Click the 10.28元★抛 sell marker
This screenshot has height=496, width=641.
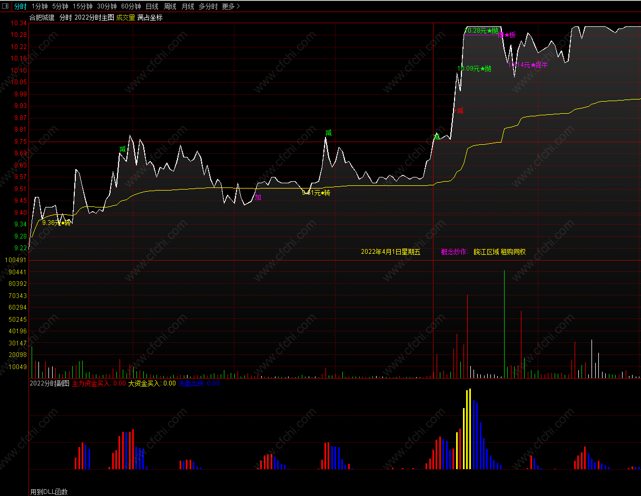pyautogui.click(x=482, y=31)
